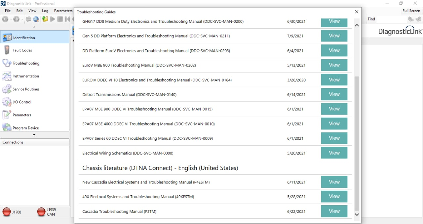423x224 pixels.
Task: Open the Parameters menu
Action: pyautogui.click(x=63, y=11)
